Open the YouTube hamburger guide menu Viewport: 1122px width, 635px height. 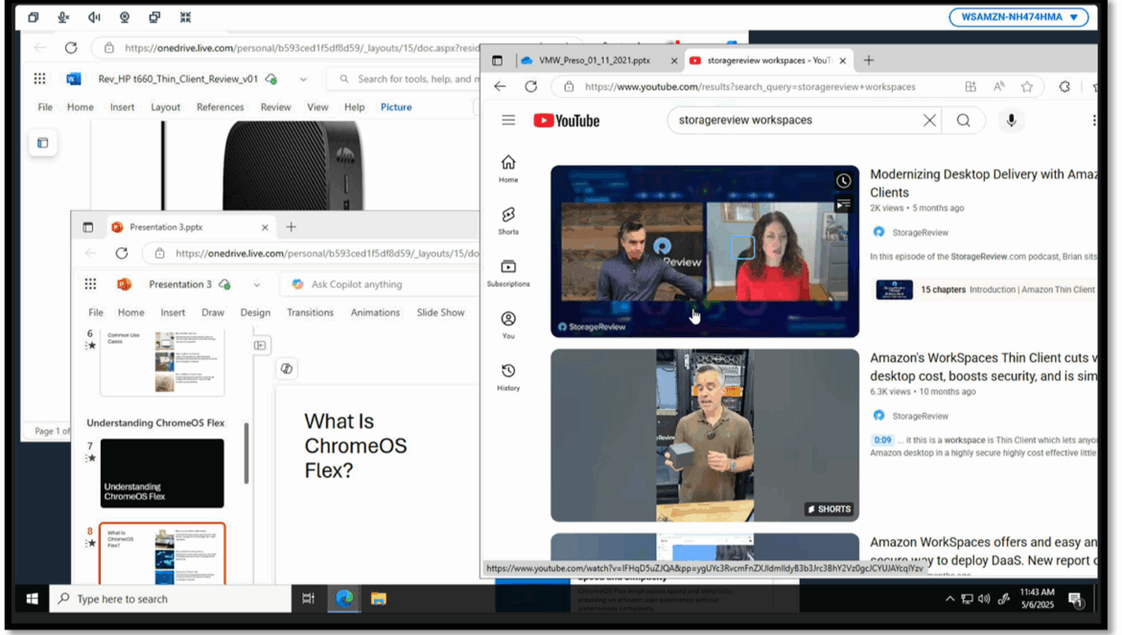[x=508, y=120]
